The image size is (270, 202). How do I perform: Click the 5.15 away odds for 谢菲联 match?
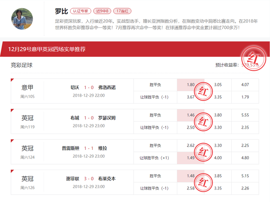245,176
